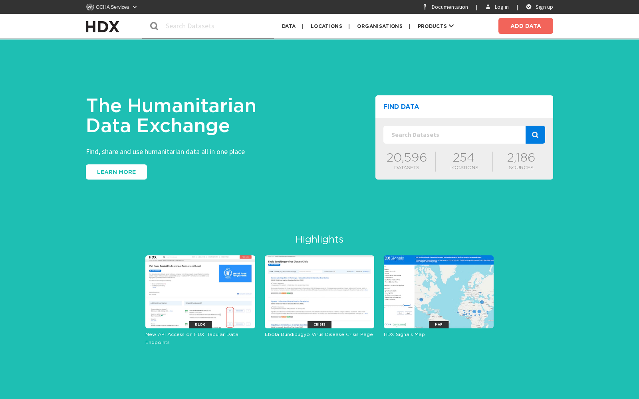Click the Sign up checkmark icon
The height and width of the screenshot is (399, 639).
click(x=529, y=7)
